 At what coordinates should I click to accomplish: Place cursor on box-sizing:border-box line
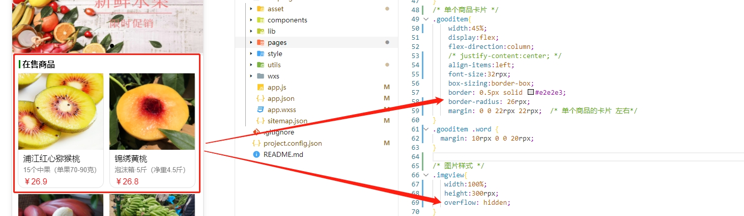tap(491, 84)
